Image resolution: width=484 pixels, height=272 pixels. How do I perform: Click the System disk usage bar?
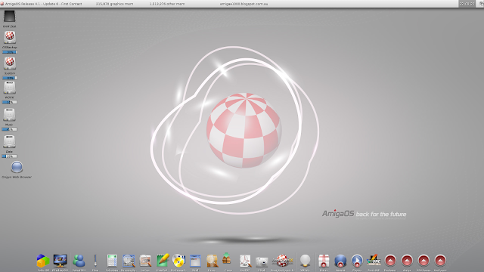(10, 78)
